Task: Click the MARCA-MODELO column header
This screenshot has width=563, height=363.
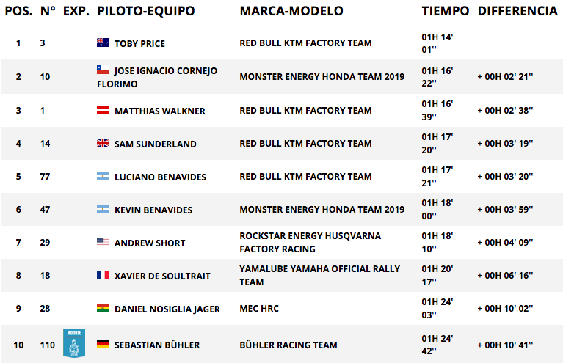Action: 291,11
